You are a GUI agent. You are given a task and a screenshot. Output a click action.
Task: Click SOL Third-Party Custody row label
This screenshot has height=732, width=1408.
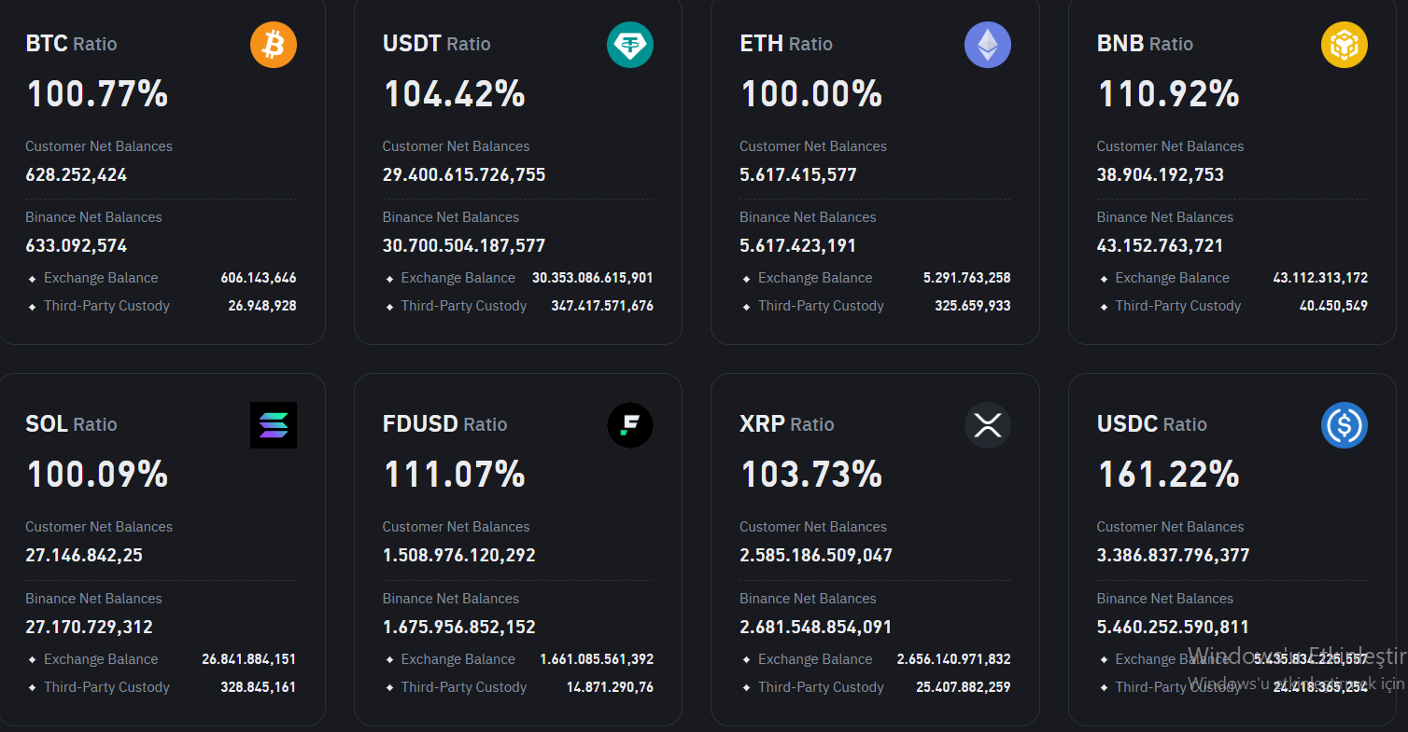coord(106,687)
